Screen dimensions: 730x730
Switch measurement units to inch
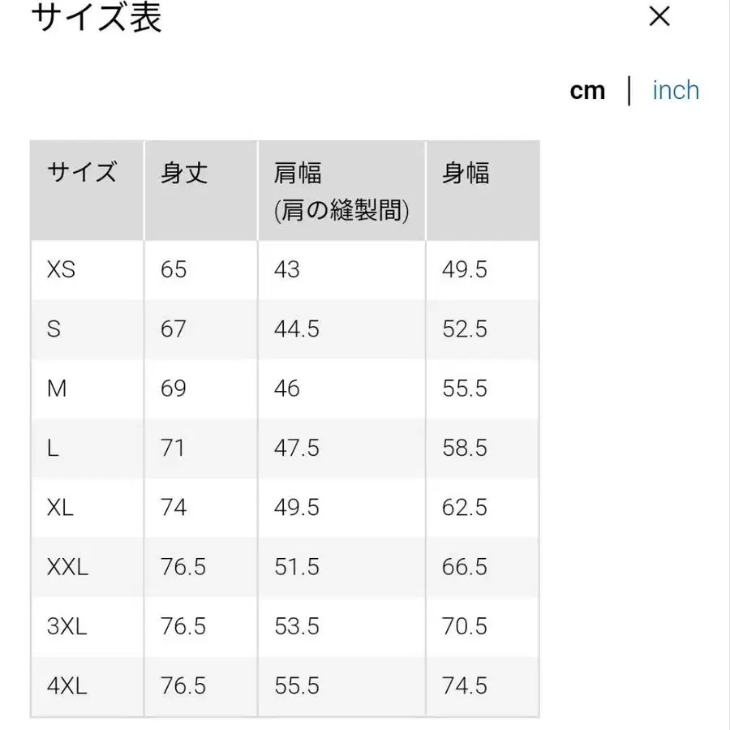coord(675,90)
